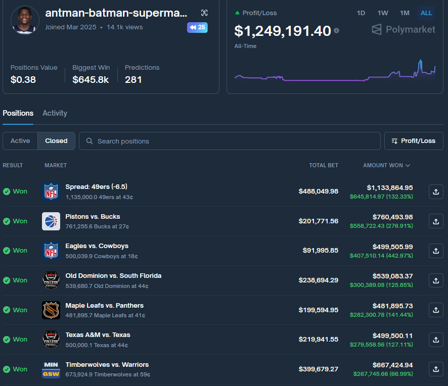The width and height of the screenshot is (448, 386).
Task: Sort by the Amount Won column
Action: (x=387, y=165)
